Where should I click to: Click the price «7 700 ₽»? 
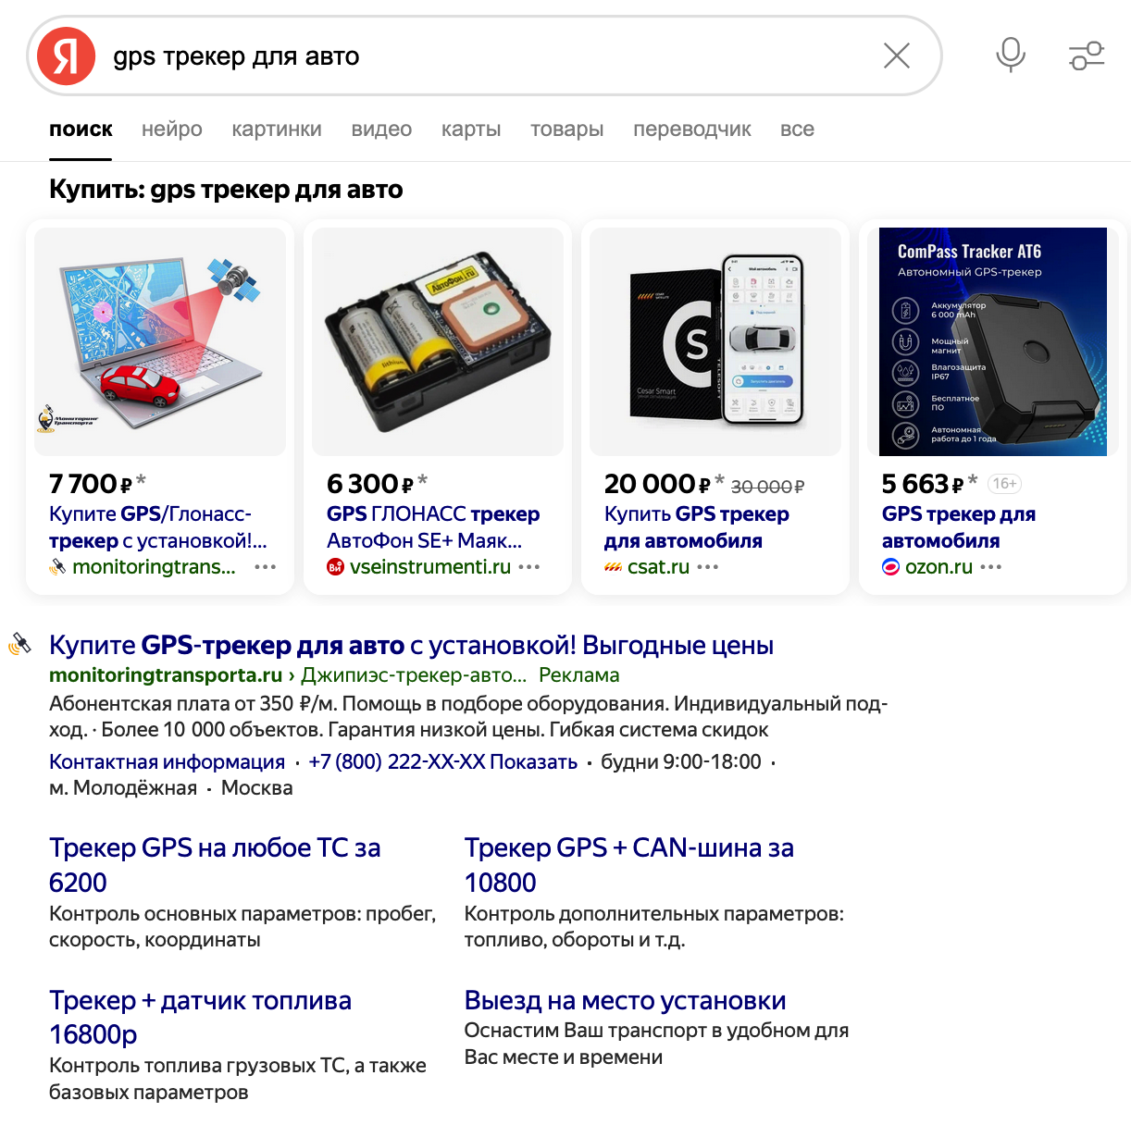91,484
